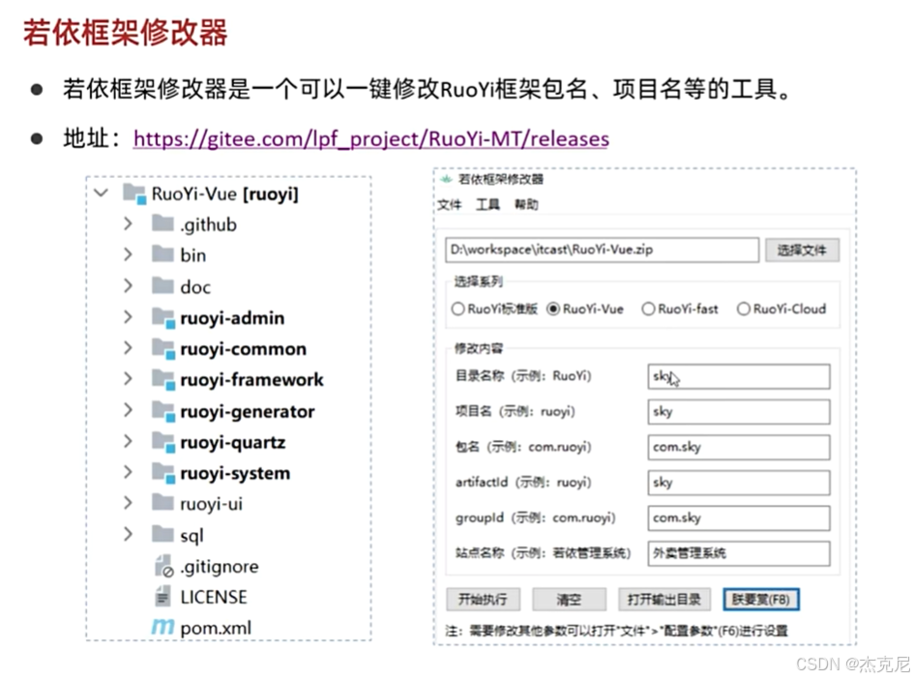Click the groupId input field
The width and height of the screenshot is (914, 679).
[x=739, y=518]
